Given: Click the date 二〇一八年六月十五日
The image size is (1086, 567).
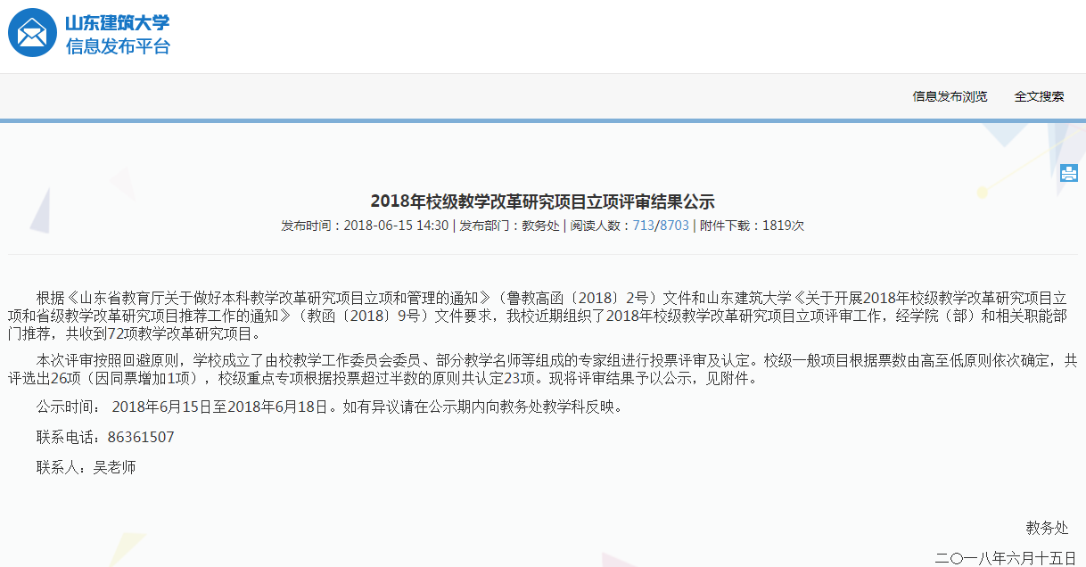Looking at the screenshot, I should click(1006, 558).
